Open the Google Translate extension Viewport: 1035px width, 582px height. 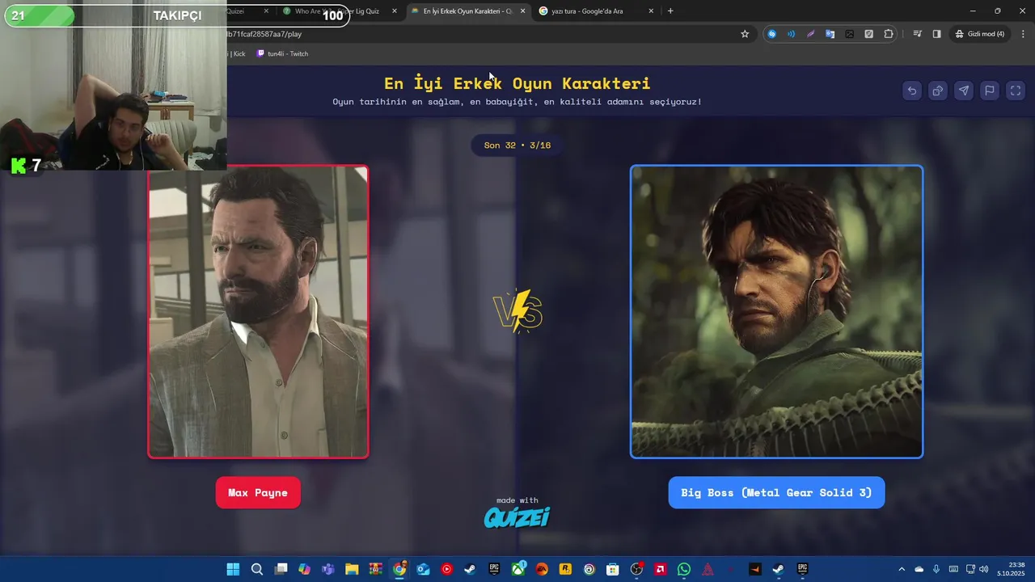pyautogui.click(x=830, y=34)
